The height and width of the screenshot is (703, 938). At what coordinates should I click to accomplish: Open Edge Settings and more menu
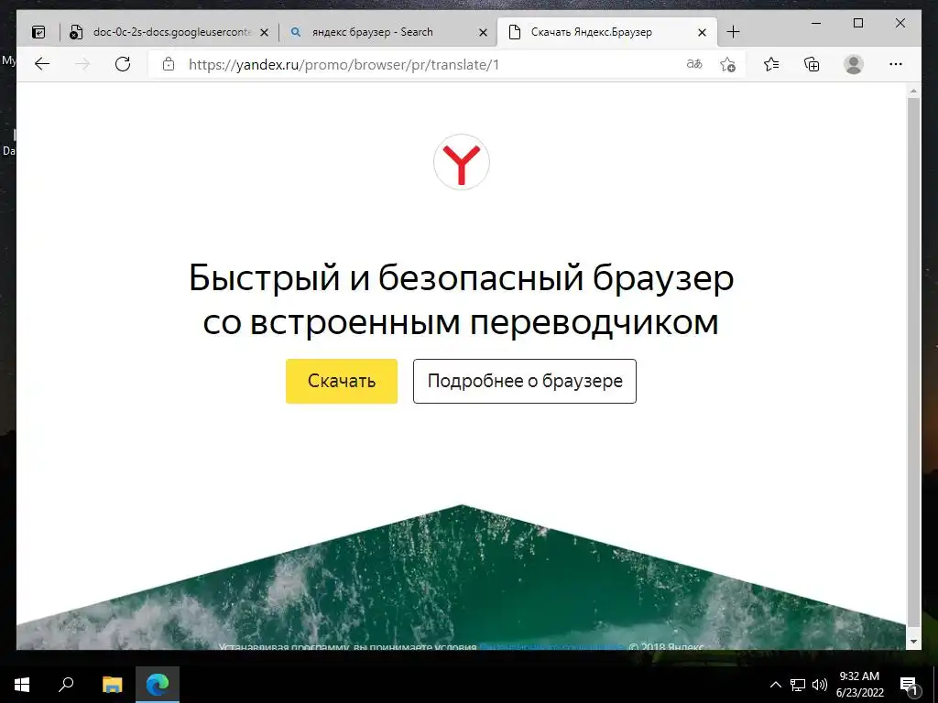(x=896, y=64)
